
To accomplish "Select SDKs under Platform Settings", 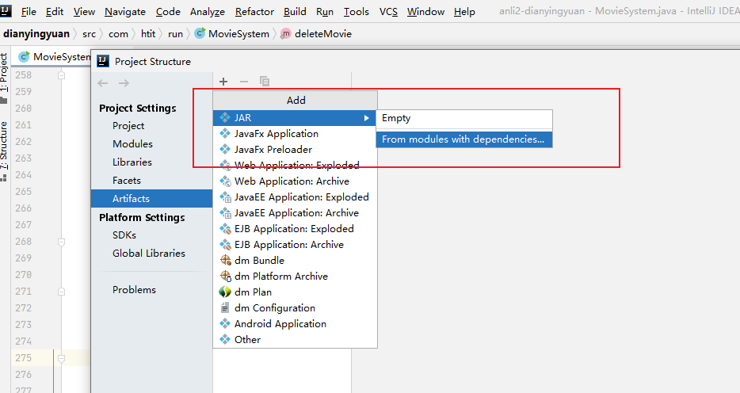I will click(x=124, y=235).
